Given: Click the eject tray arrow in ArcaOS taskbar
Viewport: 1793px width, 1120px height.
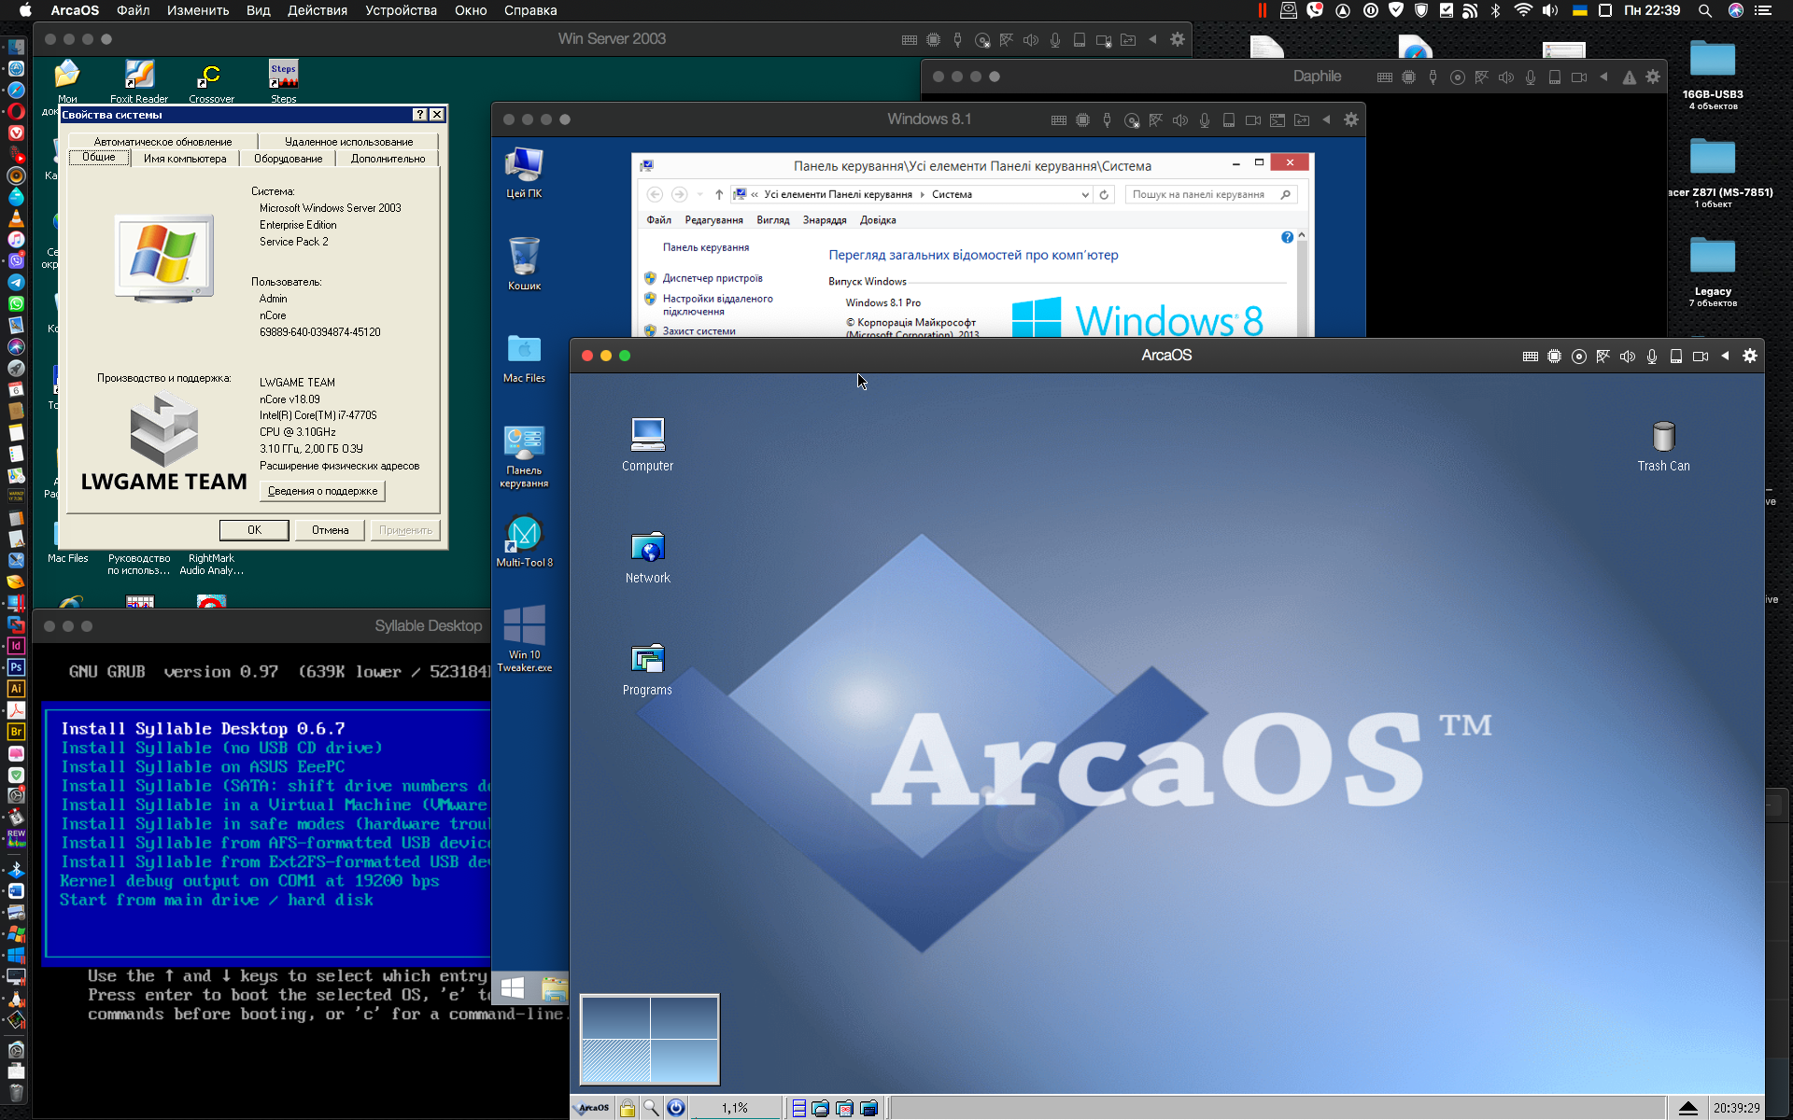Looking at the screenshot, I should 1687,1108.
